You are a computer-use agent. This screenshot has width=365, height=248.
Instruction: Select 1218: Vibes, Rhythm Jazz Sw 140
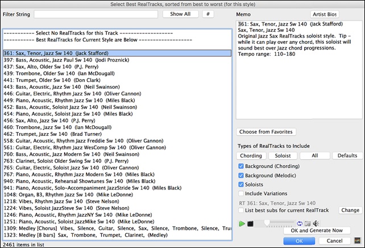click(117, 201)
